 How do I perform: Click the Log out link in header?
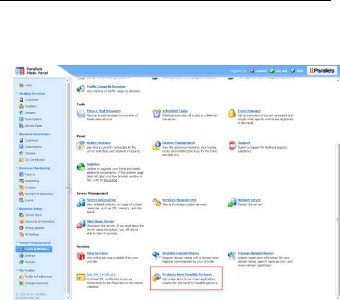coord(281,71)
